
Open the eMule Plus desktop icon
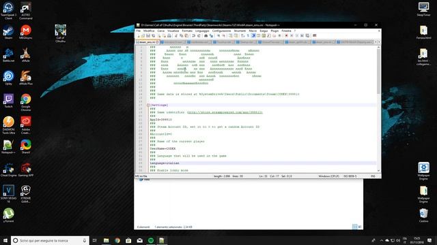pyautogui.click(x=26, y=78)
